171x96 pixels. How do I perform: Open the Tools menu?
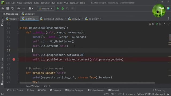click(60, 3)
